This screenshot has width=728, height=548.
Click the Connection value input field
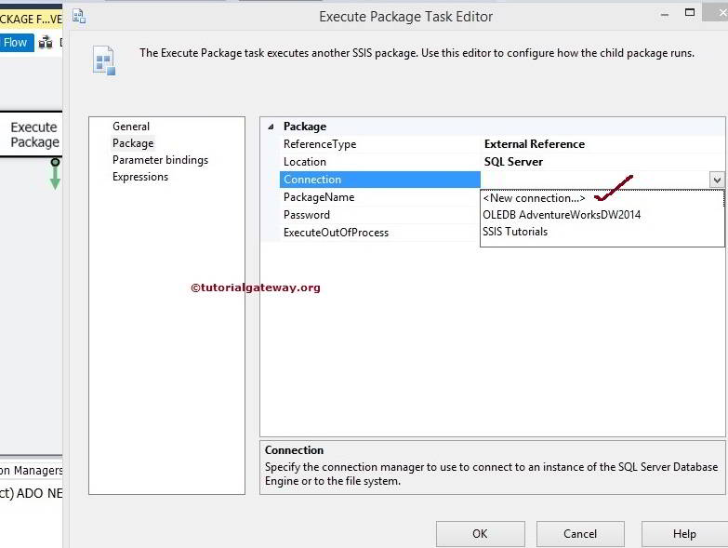595,180
